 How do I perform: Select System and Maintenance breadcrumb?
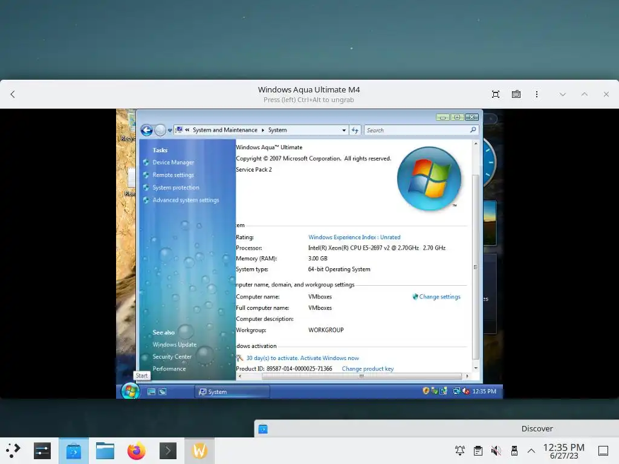225,130
